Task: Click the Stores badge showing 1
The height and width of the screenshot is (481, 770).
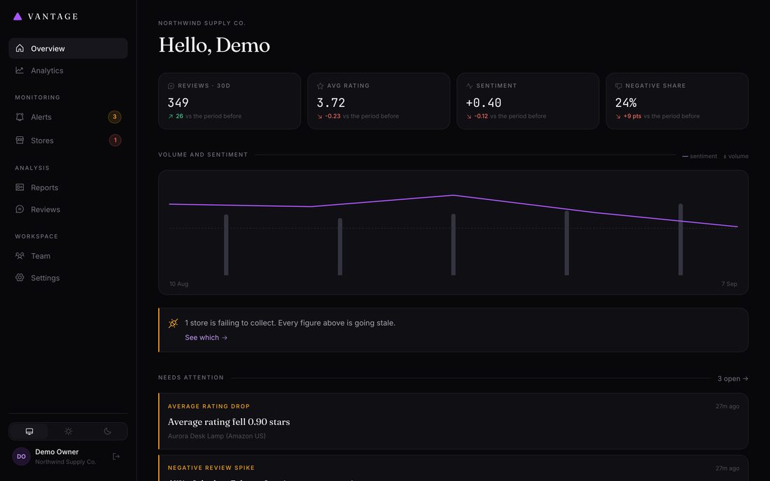Action: point(115,141)
